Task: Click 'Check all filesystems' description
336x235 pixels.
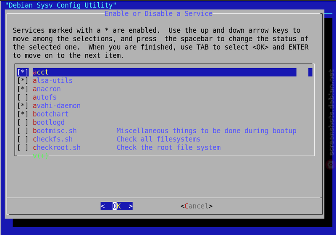Action: pyautogui.click(x=158, y=139)
